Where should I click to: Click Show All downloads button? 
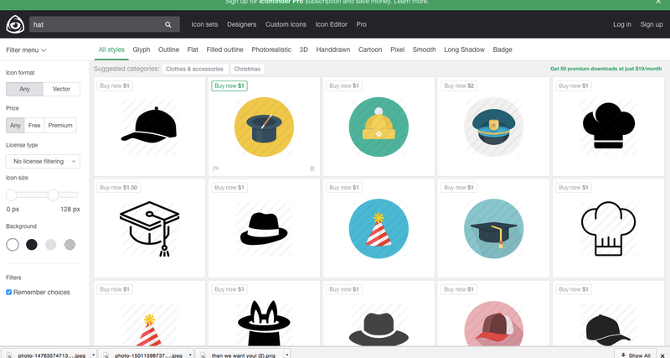click(x=636, y=355)
